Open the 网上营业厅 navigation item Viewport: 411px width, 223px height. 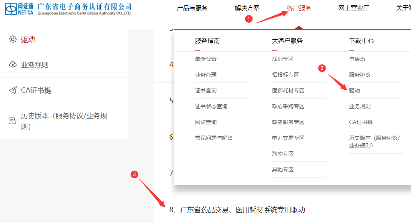pyautogui.click(x=354, y=8)
